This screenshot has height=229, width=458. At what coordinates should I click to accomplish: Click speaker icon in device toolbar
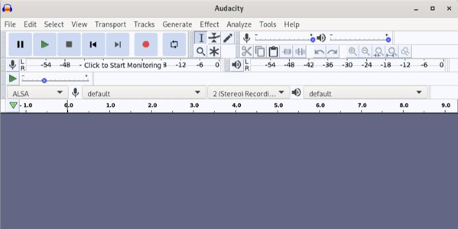[296, 93]
